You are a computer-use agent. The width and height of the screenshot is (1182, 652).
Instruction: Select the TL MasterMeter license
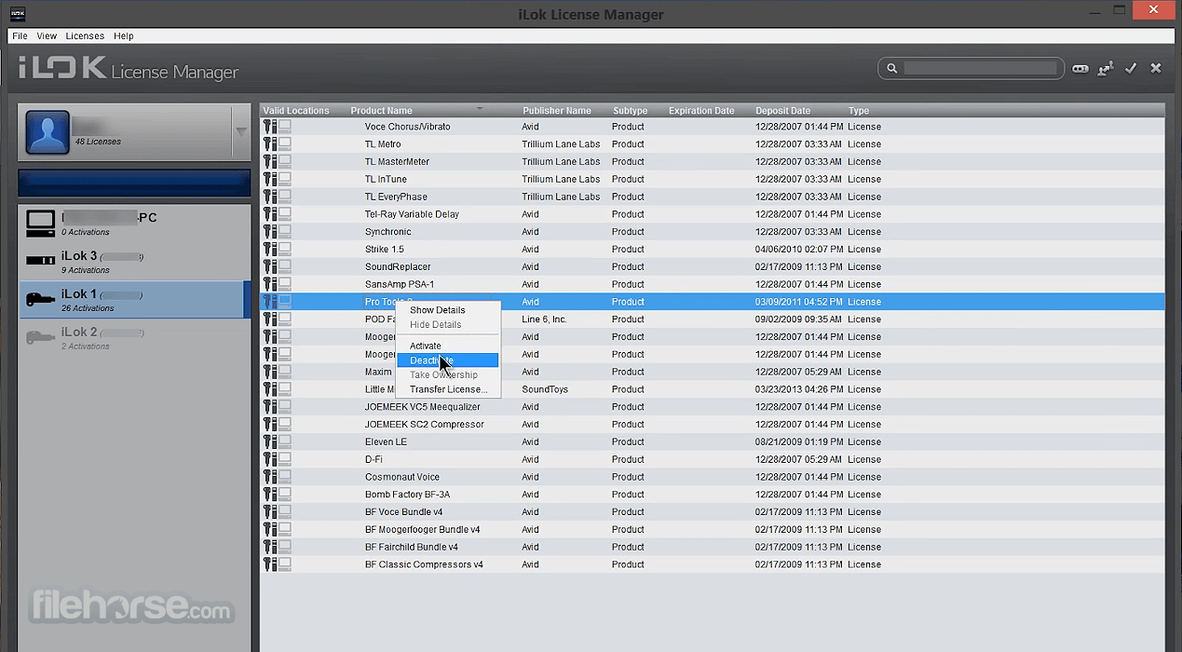(x=713, y=162)
